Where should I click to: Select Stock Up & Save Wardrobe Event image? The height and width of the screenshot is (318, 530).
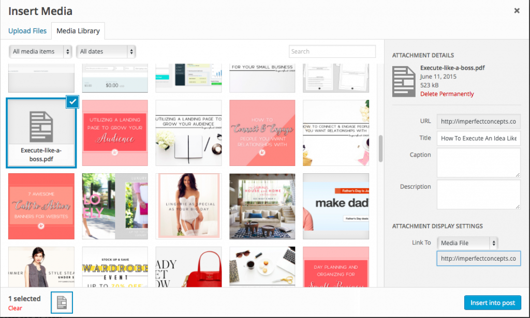pyautogui.click(x=115, y=267)
